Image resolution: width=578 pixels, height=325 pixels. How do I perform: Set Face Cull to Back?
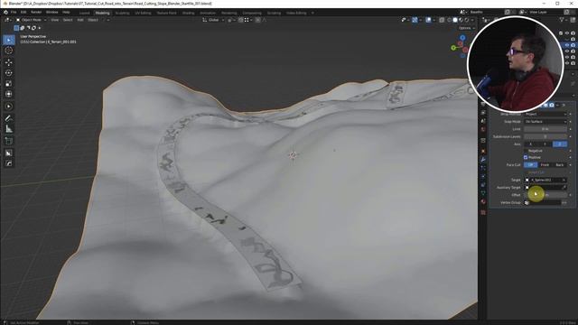pos(560,164)
